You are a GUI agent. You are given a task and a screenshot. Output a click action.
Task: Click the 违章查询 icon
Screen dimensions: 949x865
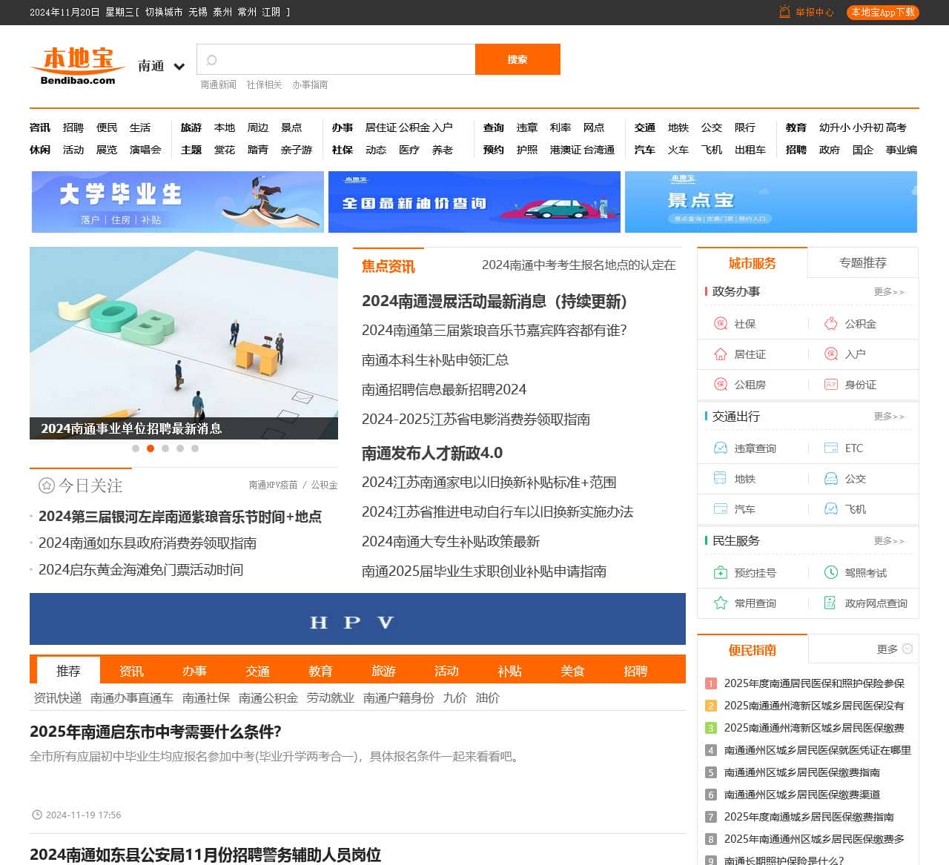coord(720,448)
